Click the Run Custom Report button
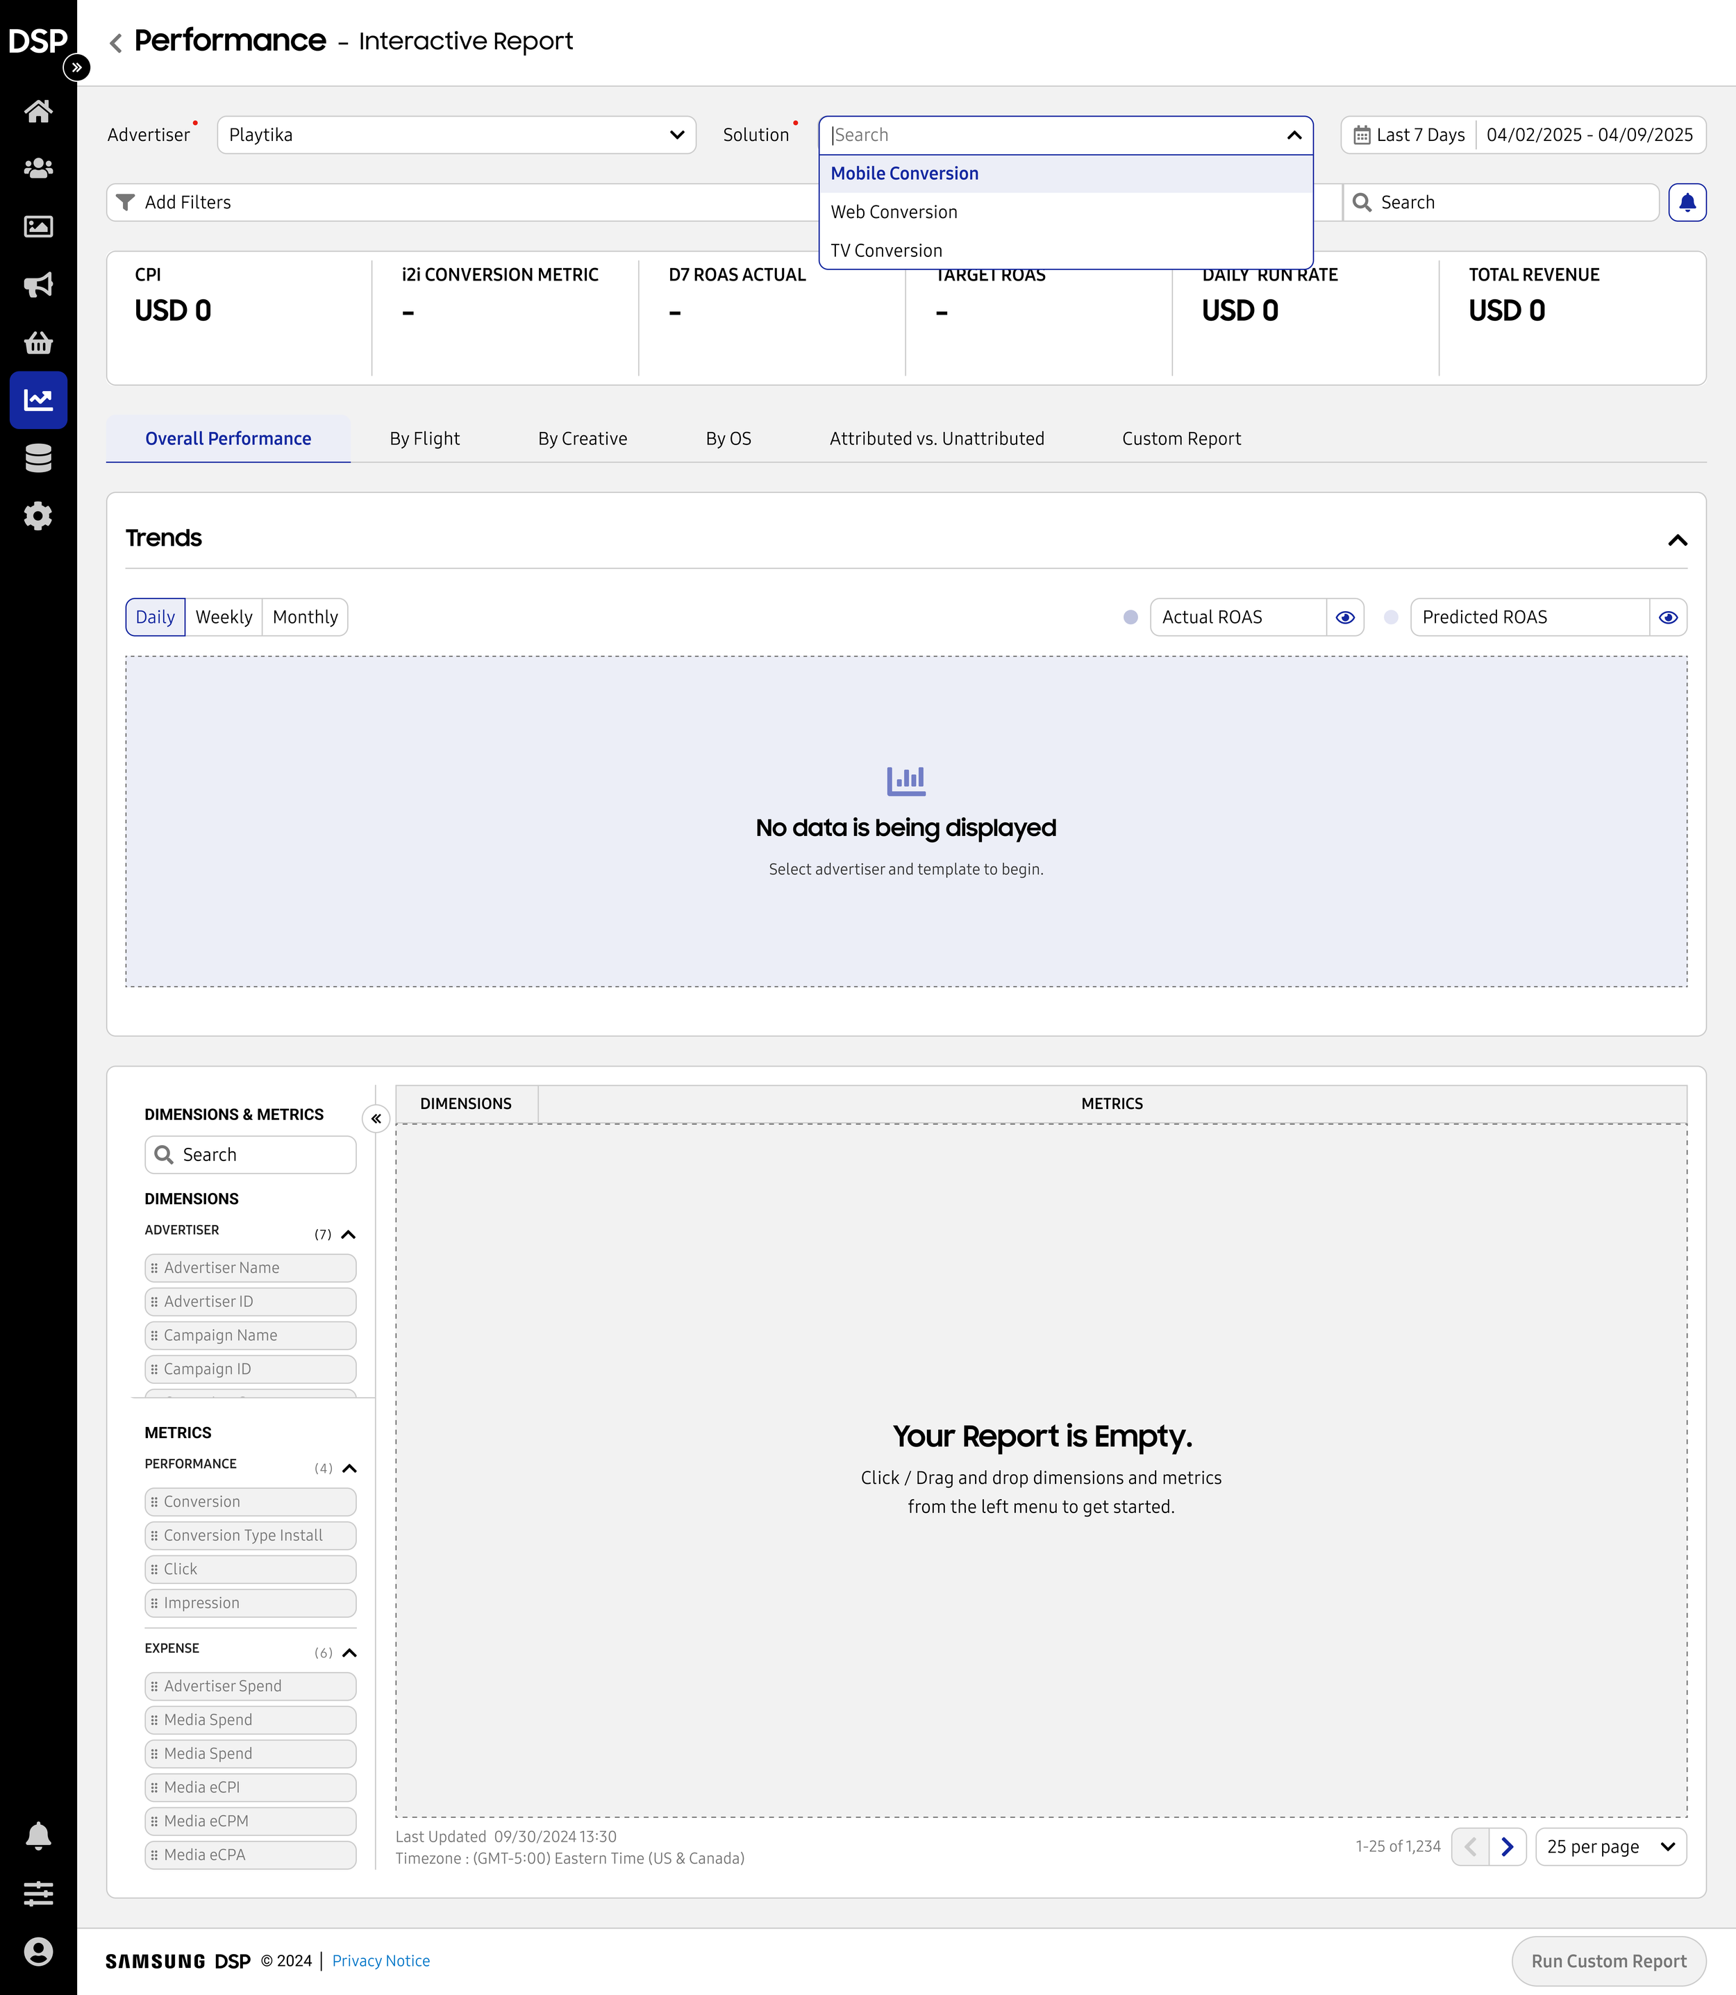This screenshot has width=1736, height=1995. point(1608,1961)
